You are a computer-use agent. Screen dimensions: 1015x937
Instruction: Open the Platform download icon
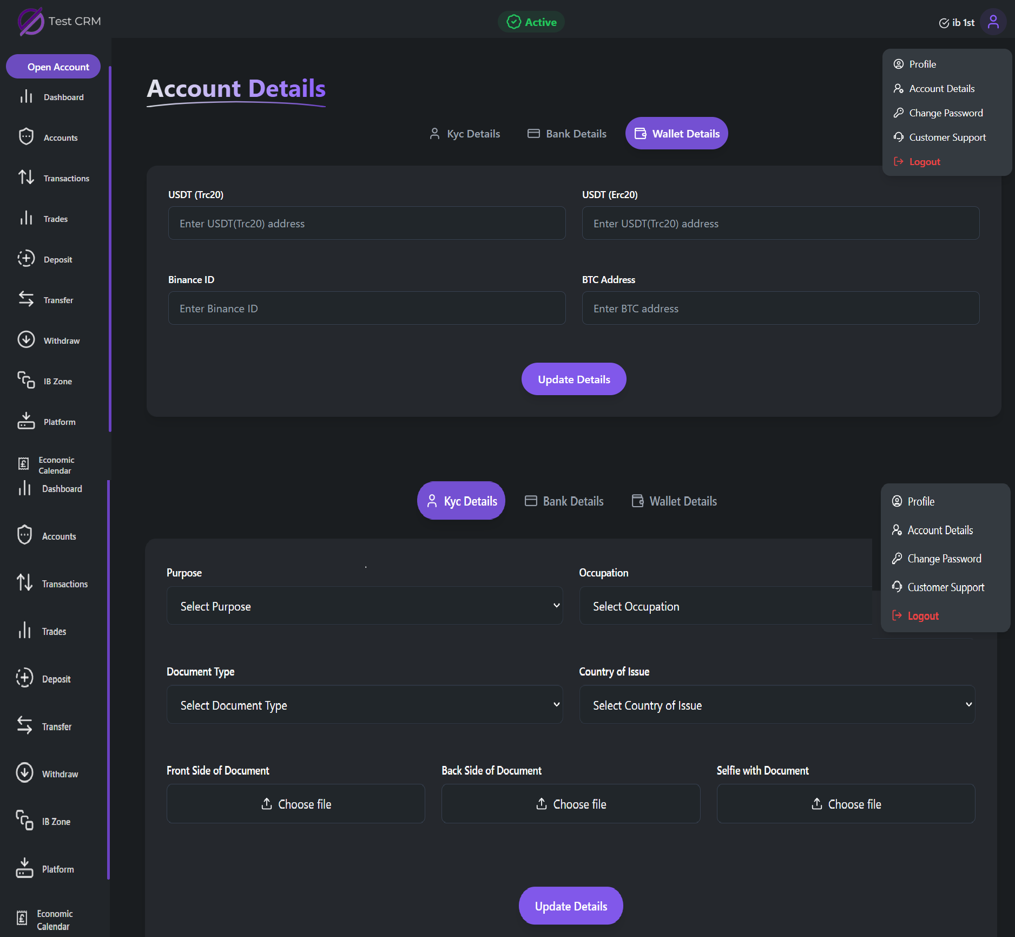pos(26,421)
